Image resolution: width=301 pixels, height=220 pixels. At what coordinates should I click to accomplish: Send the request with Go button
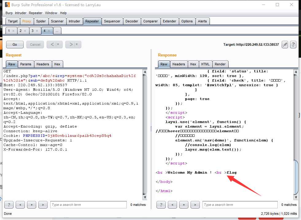(x=15, y=44)
